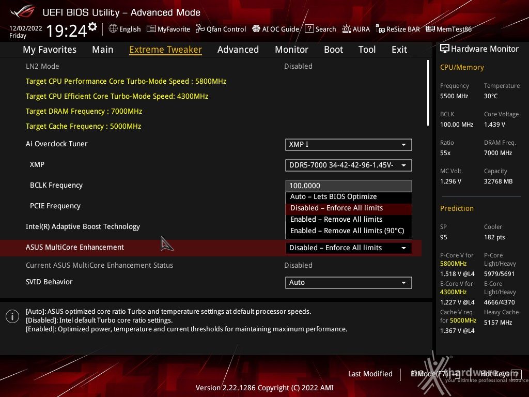Viewport: 529px width, 397px height.
Task: Open the Extreme Tweaker tab
Action: 165,50
